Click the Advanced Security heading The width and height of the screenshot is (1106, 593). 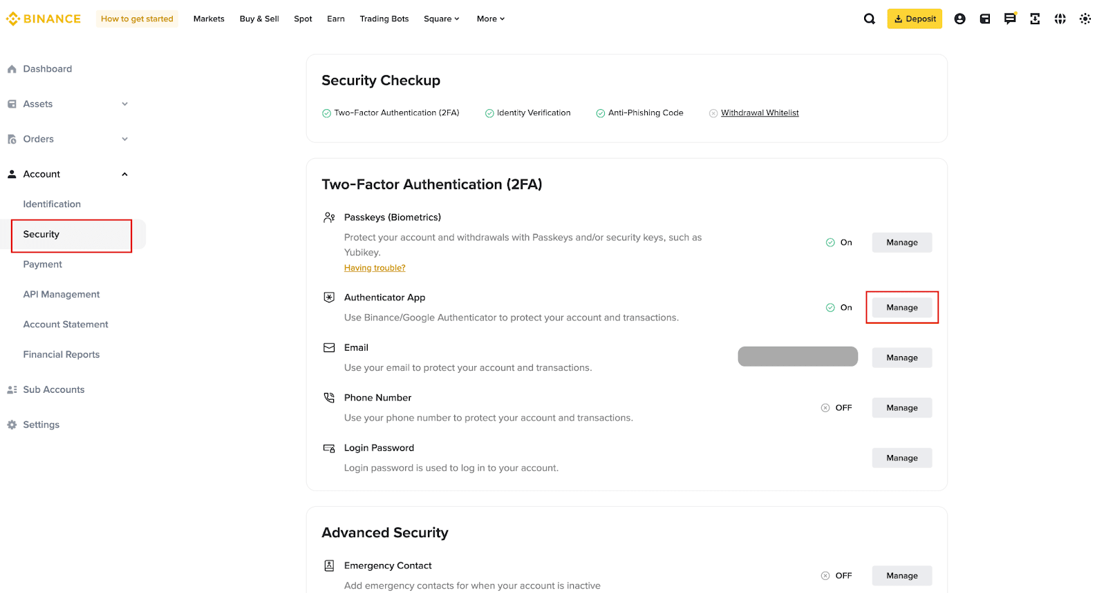[385, 533]
